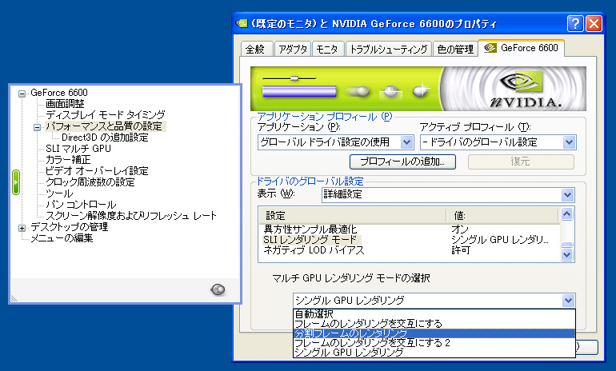Click the resize grip of tree panel
Viewport: 616px width, 371px height.
coord(14,299)
